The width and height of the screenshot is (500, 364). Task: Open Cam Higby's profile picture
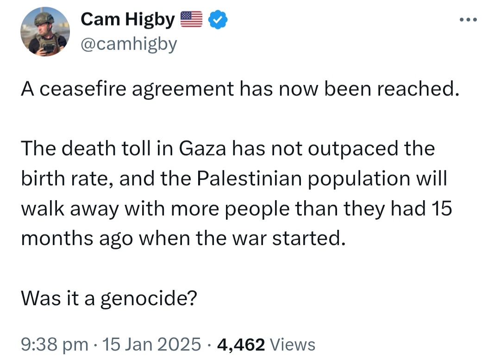[x=45, y=31]
